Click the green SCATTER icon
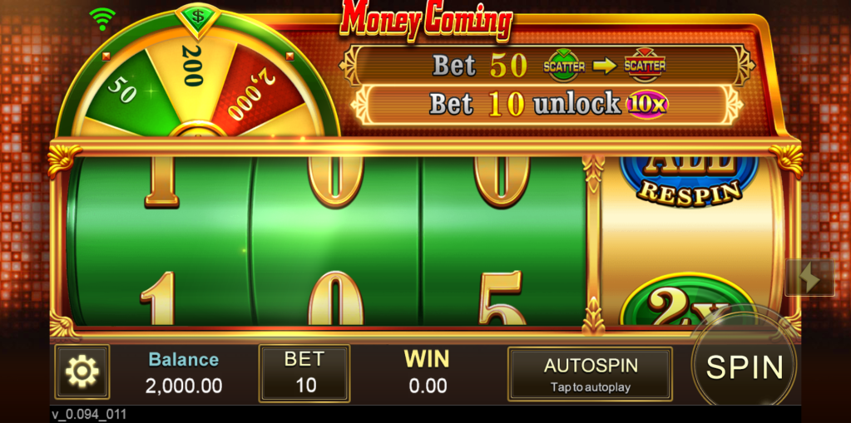Image resolution: width=851 pixels, height=423 pixels. (564, 66)
